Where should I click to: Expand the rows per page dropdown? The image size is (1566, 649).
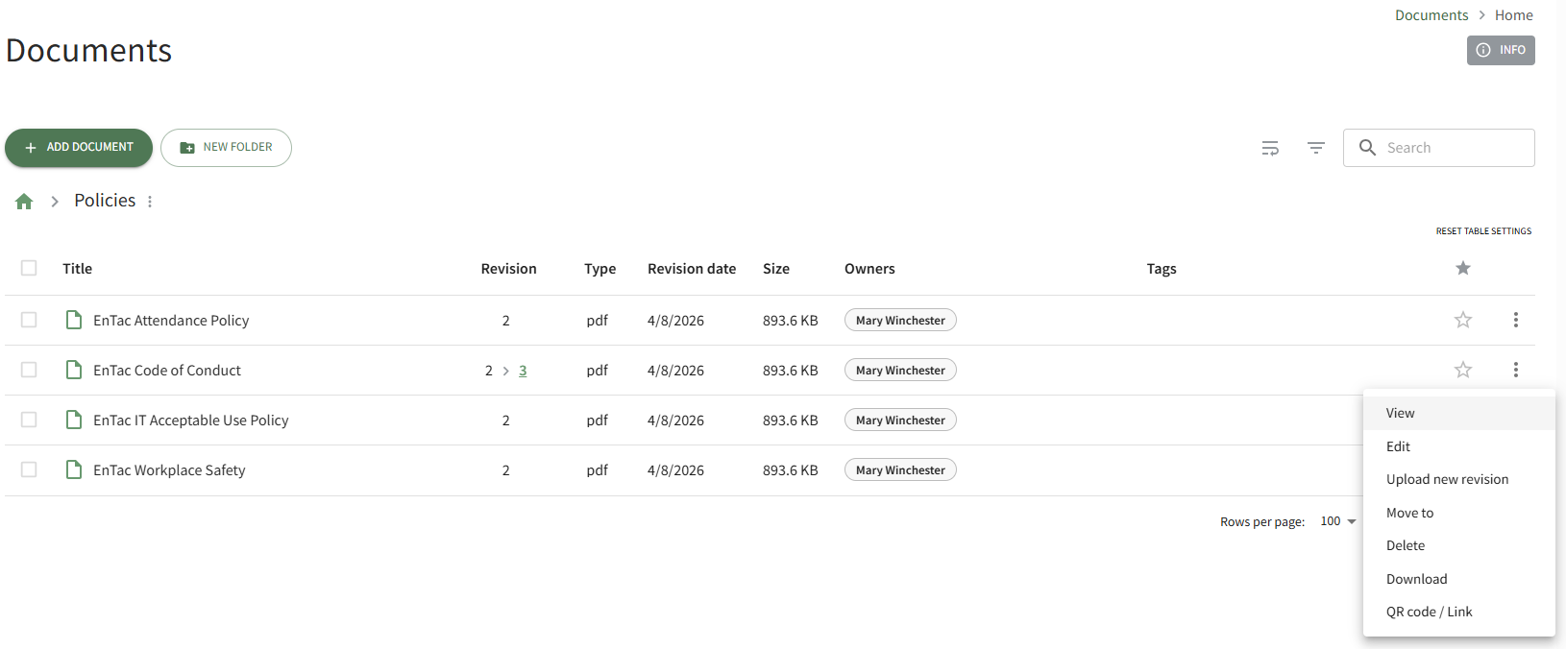tap(1338, 521)
